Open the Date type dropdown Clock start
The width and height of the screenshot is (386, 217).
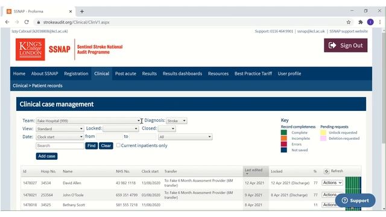tap(60, 137)
